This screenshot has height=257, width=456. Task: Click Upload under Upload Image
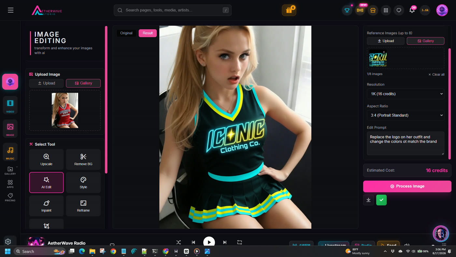[x=46, y=83]
